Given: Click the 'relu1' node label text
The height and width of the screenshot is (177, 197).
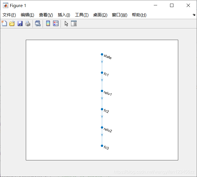Looking at the screenshot, I should coord(108,93).
